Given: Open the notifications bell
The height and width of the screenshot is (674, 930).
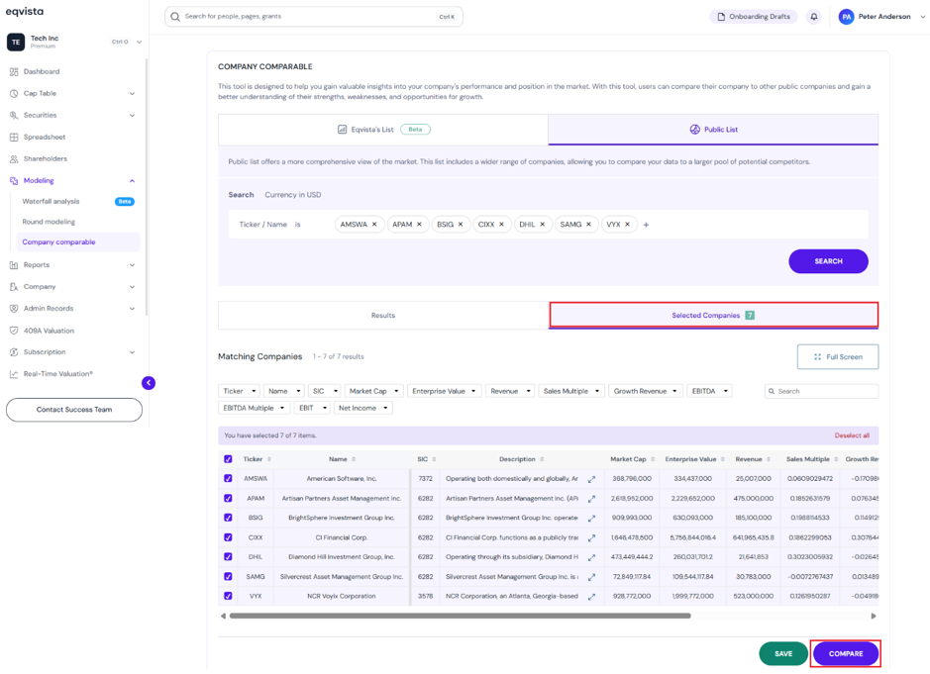Looking at the screenshot, I should coord(814,17).
